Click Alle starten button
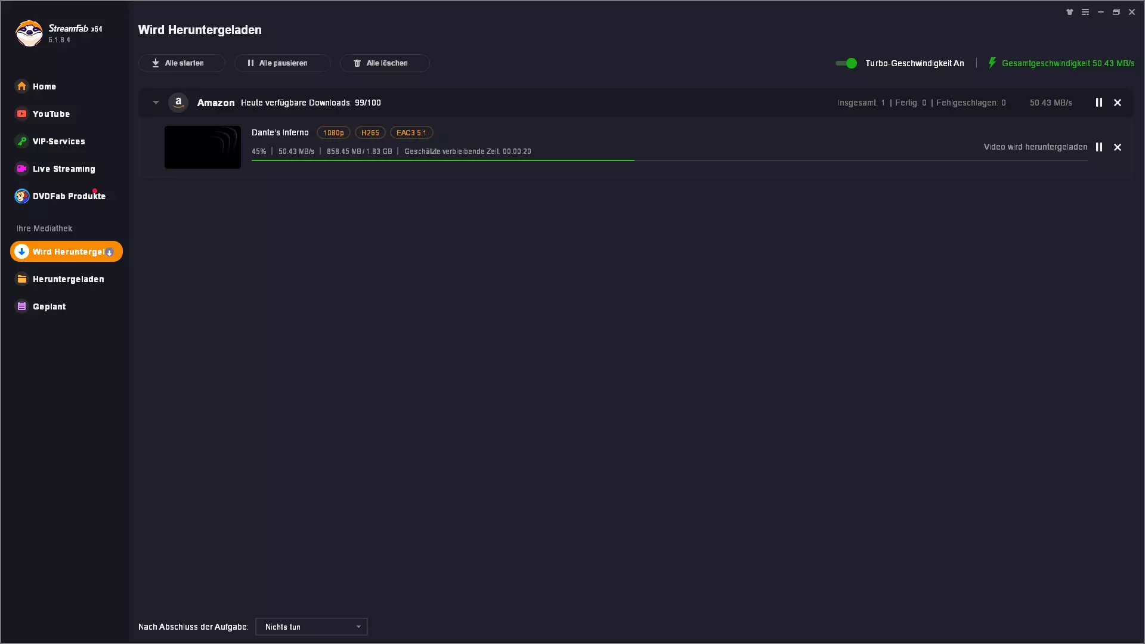1145x644 pixels. pyautogui.click(x=181, y=63)
